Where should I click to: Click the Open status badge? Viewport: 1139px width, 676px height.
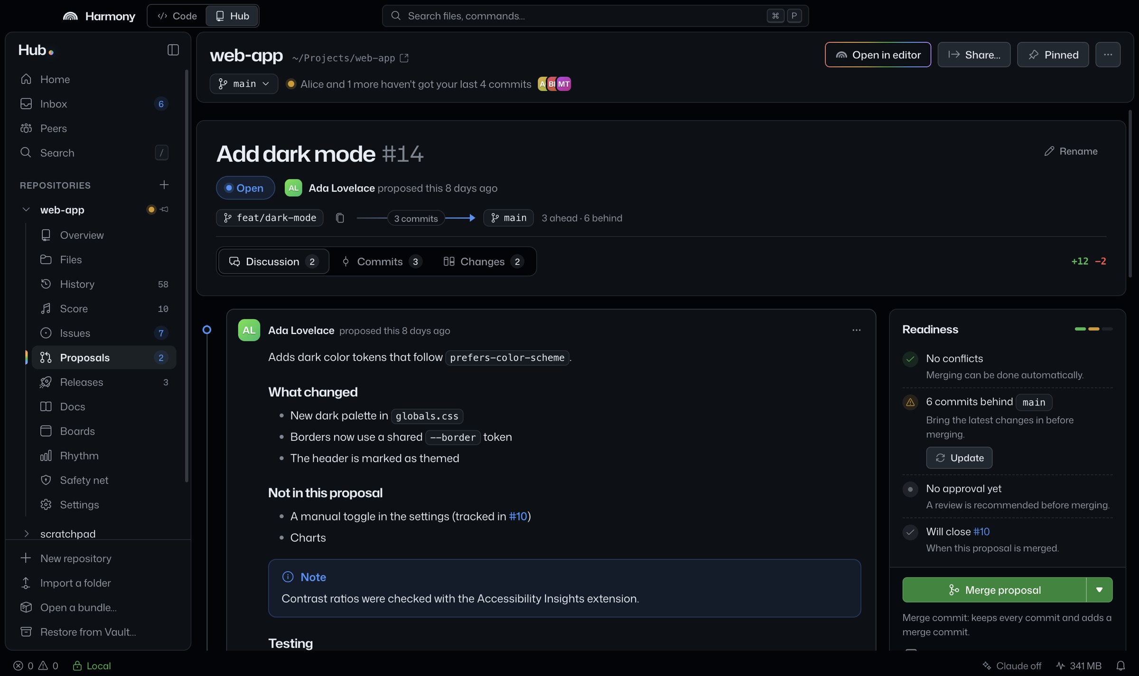click(245, 188)
